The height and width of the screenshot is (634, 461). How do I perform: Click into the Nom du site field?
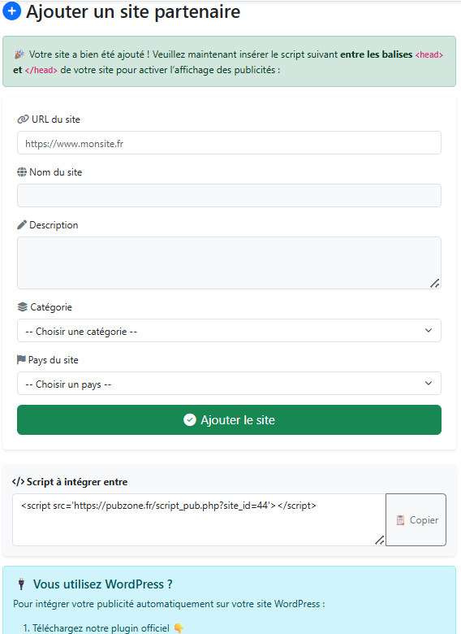click(229, 196)
